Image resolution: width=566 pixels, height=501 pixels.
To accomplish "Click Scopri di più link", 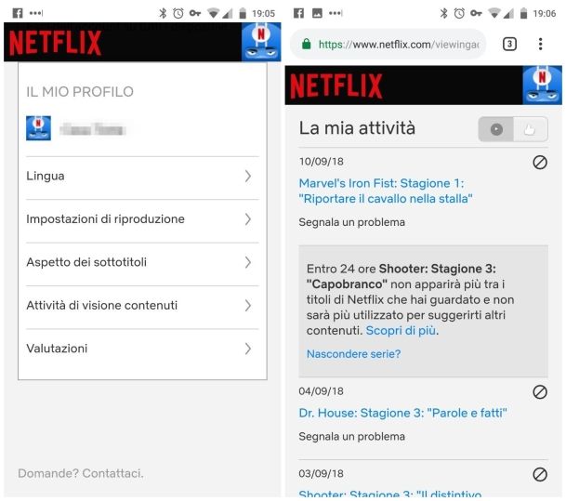I will coord(401,331).
